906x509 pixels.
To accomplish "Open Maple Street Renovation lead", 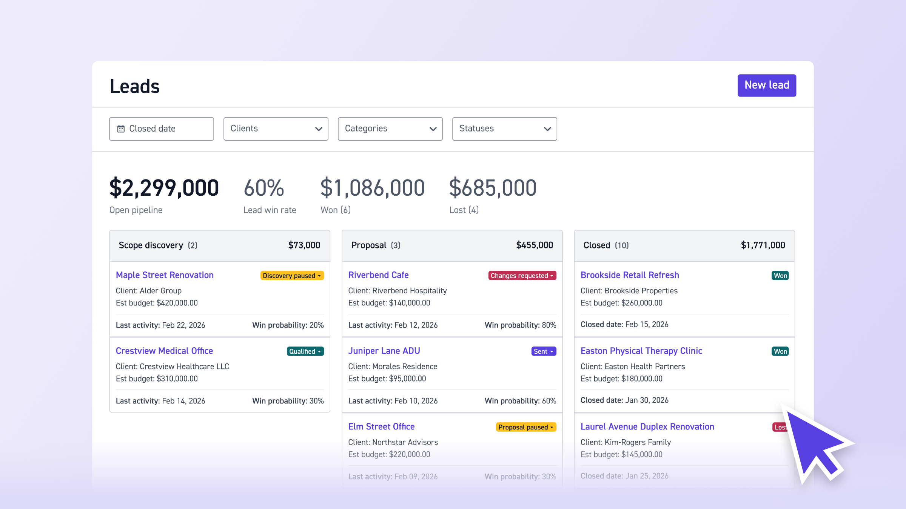I will click(x=164, y=275).
